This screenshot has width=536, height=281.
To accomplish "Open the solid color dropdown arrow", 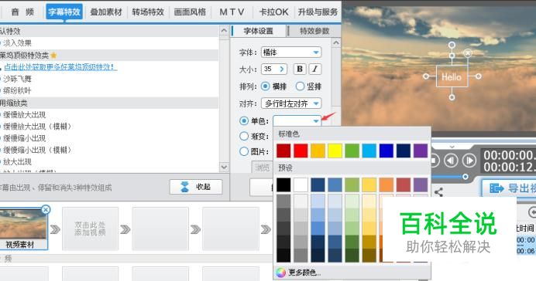I will point(315,121).
